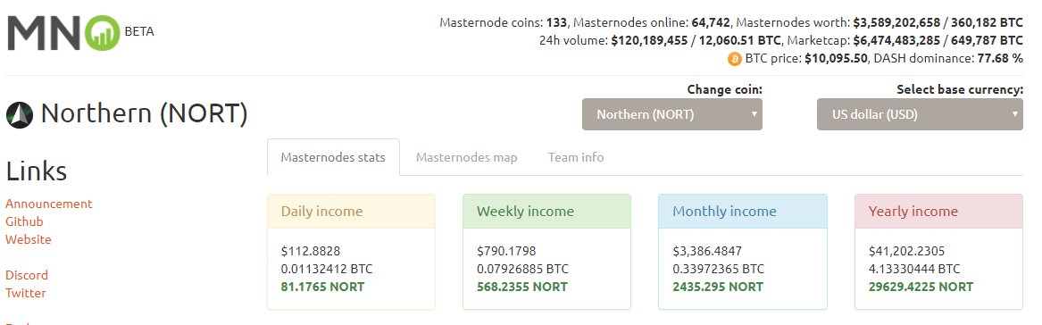Open the Announcement link
This screenshot has width=1042, height=325.
49,204
